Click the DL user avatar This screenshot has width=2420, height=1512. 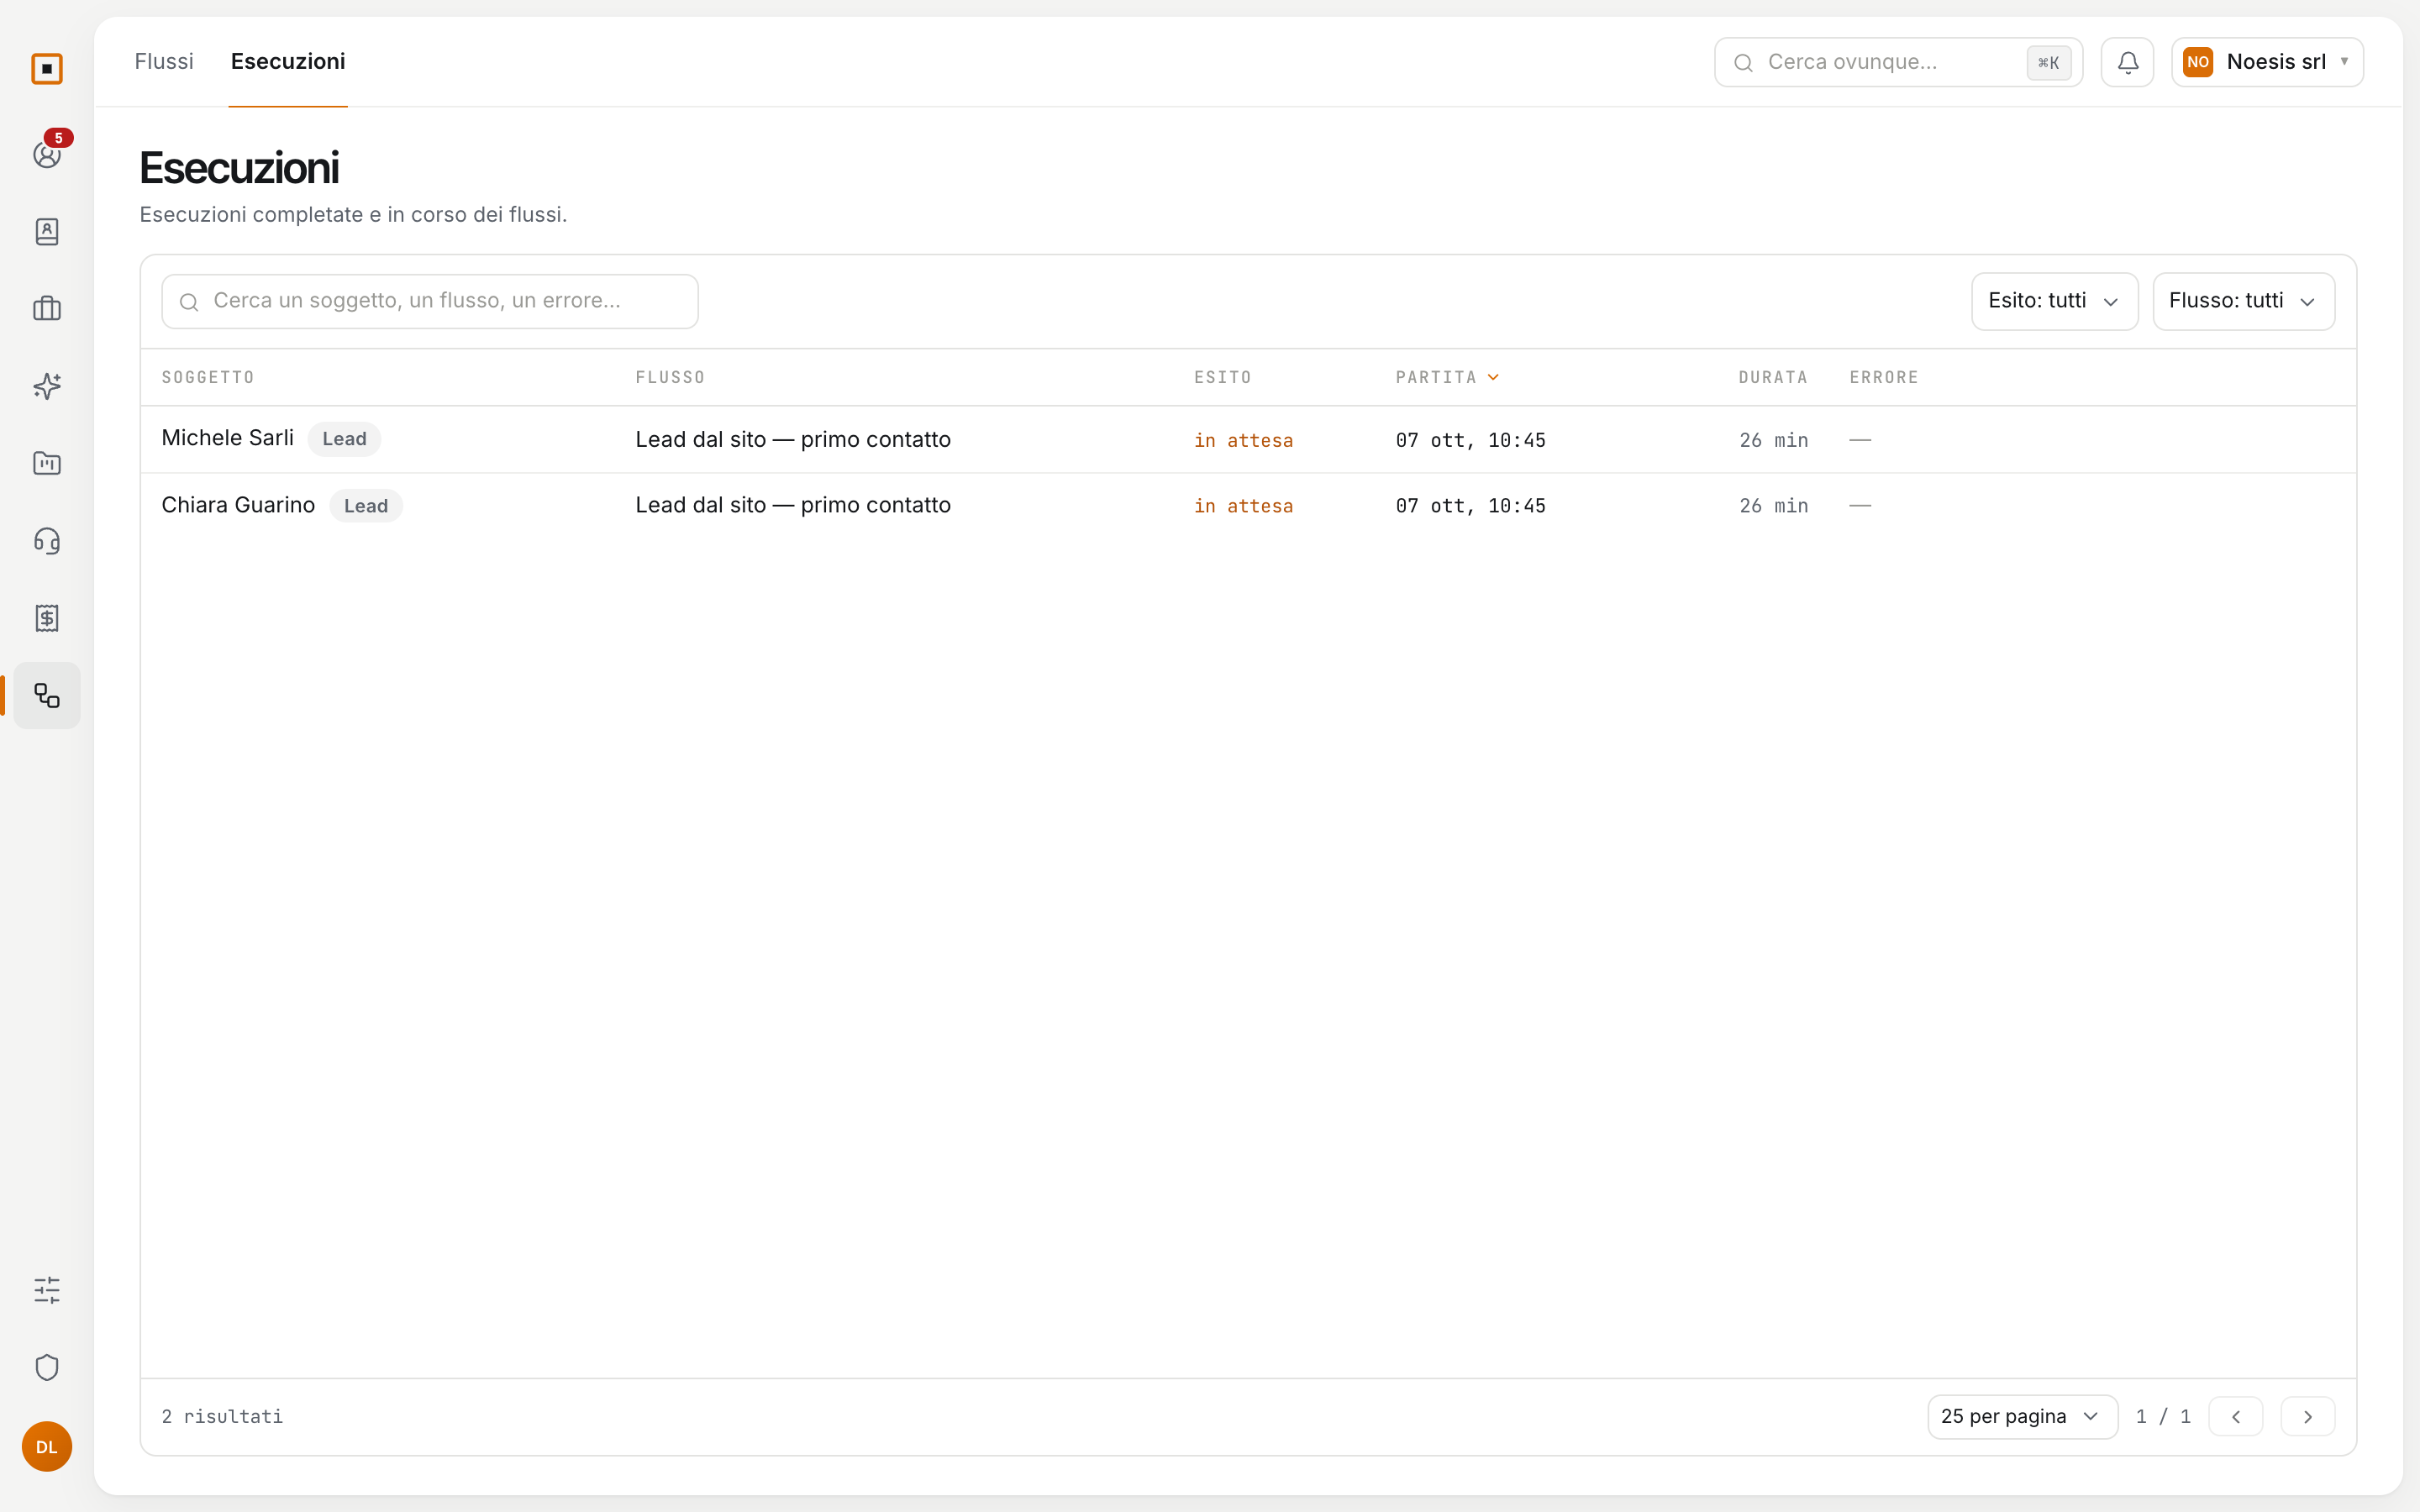click(47, 1446)
